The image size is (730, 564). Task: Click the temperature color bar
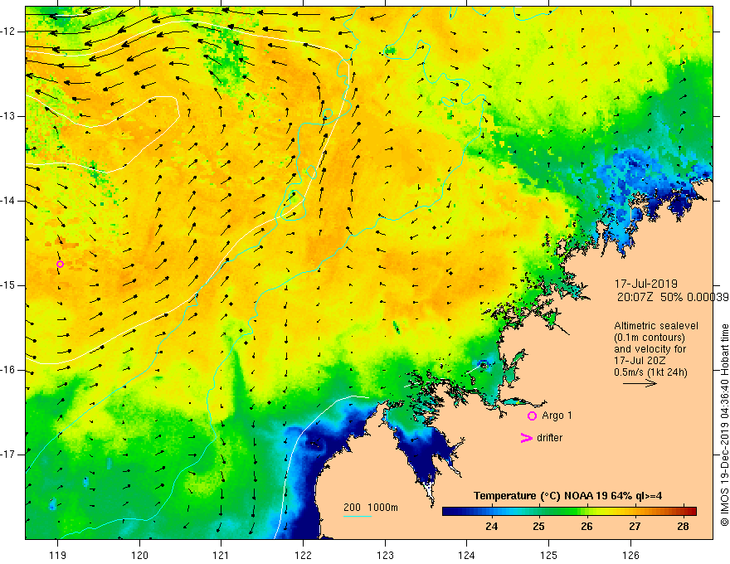click(569, 511)
